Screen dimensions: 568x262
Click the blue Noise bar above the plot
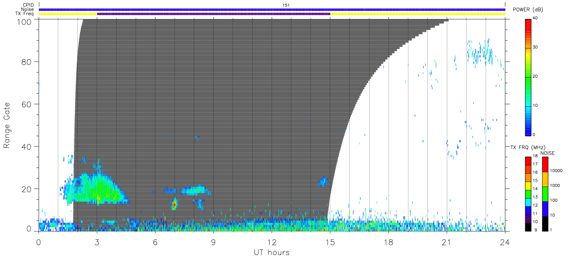click(272, 9)
